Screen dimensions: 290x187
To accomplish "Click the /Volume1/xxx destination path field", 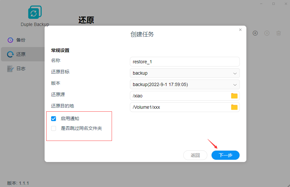I will (x=179, y=107).
